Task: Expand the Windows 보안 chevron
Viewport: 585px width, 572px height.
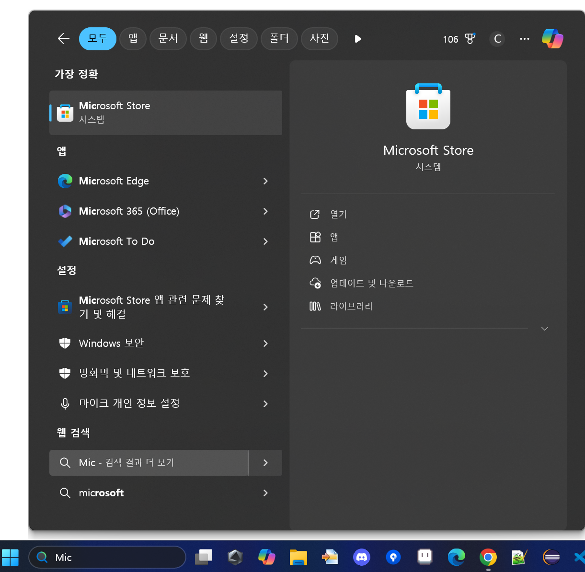Action: click(x=265, y=343)
